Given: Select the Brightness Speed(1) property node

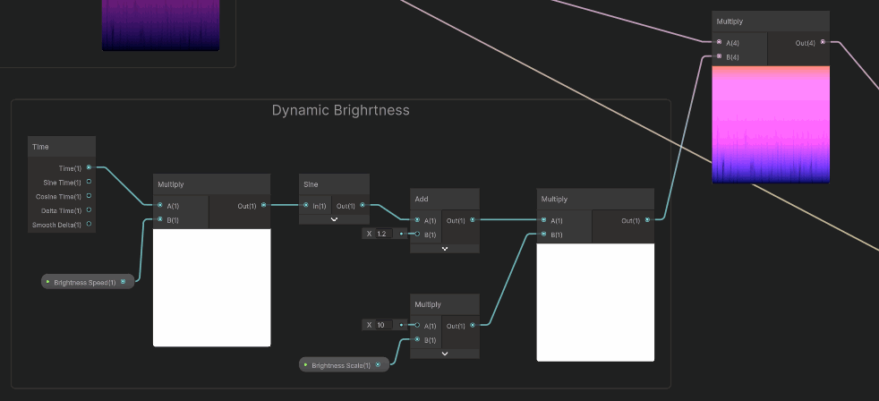Looking at the screenshot, I should coord(88,282).
